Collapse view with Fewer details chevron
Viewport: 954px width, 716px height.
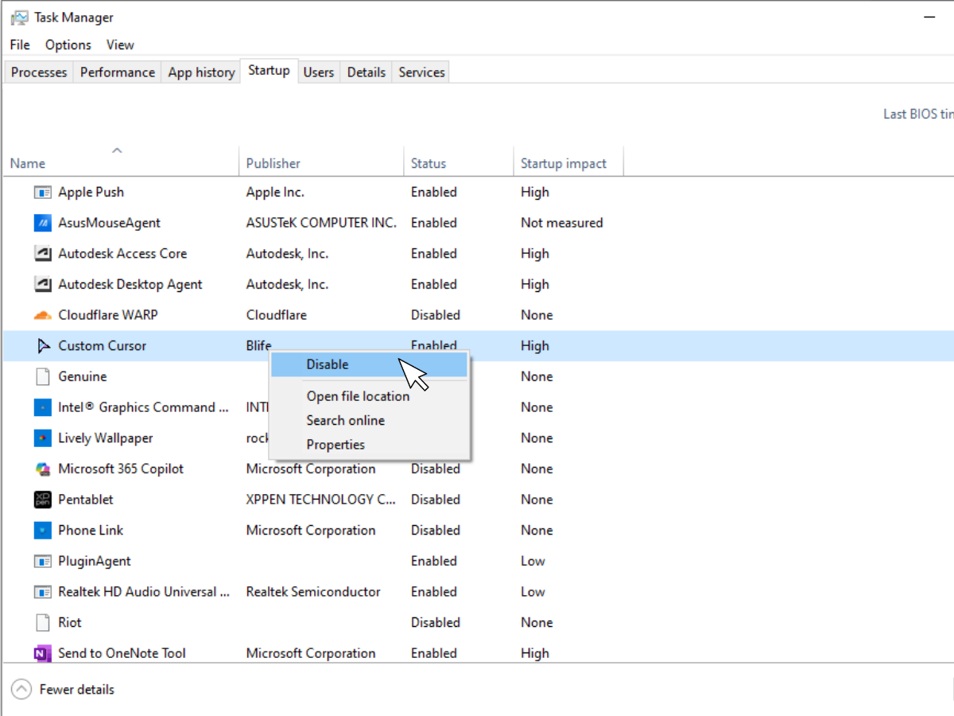(x=21, y=690)
